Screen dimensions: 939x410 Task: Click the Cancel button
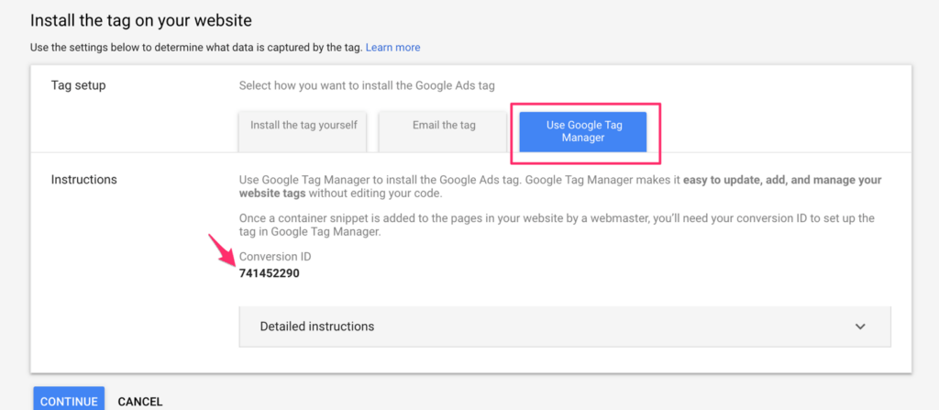140,401
